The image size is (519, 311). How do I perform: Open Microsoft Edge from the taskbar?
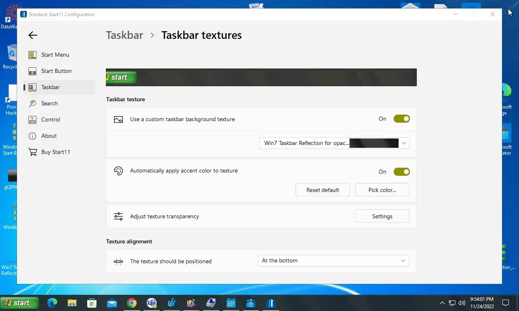[52, 303]
